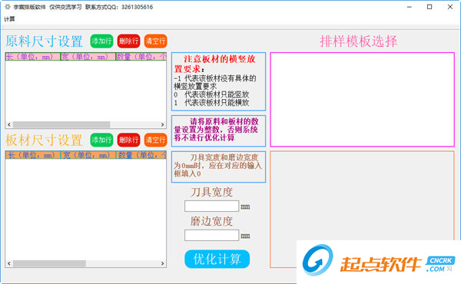Click the application icon in title bar
The width and height of the screenshot is (461, 284).
pyautogui.click(x=8, y=7)
